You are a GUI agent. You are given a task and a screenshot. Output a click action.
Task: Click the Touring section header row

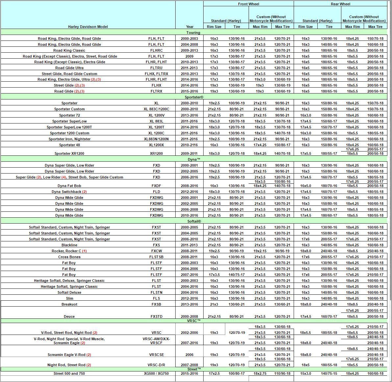pos(193,33)
